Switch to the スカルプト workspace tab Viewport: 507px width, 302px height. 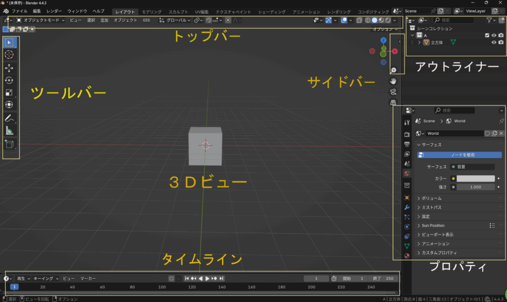(178, 12)
